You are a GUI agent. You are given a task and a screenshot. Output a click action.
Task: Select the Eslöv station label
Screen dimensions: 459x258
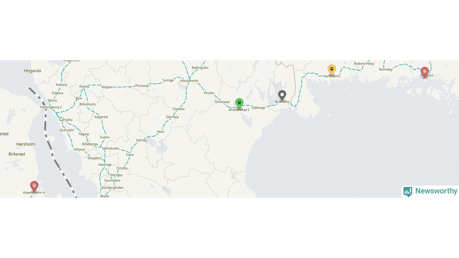tap(130, 155)
